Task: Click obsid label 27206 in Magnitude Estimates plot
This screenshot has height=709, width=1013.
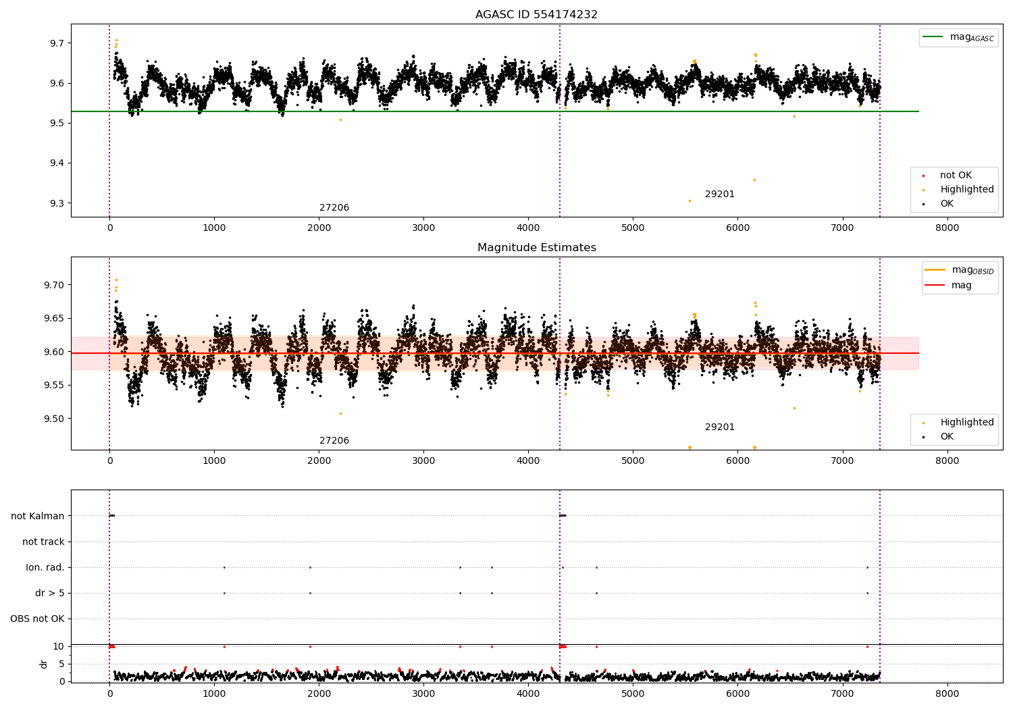Action: click(x=334, y=441)
